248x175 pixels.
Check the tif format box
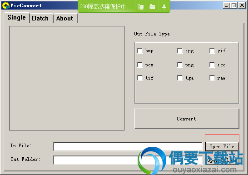(140, 78)
